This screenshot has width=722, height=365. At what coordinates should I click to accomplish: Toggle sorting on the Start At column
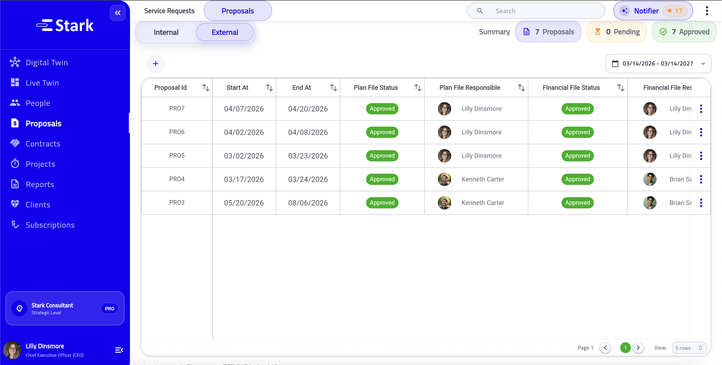point(270,87)
